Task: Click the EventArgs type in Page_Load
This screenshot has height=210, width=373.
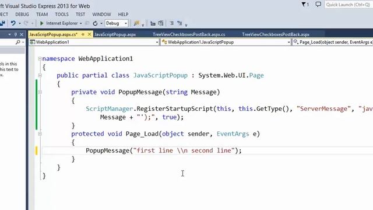Action: tap(233, 134)
